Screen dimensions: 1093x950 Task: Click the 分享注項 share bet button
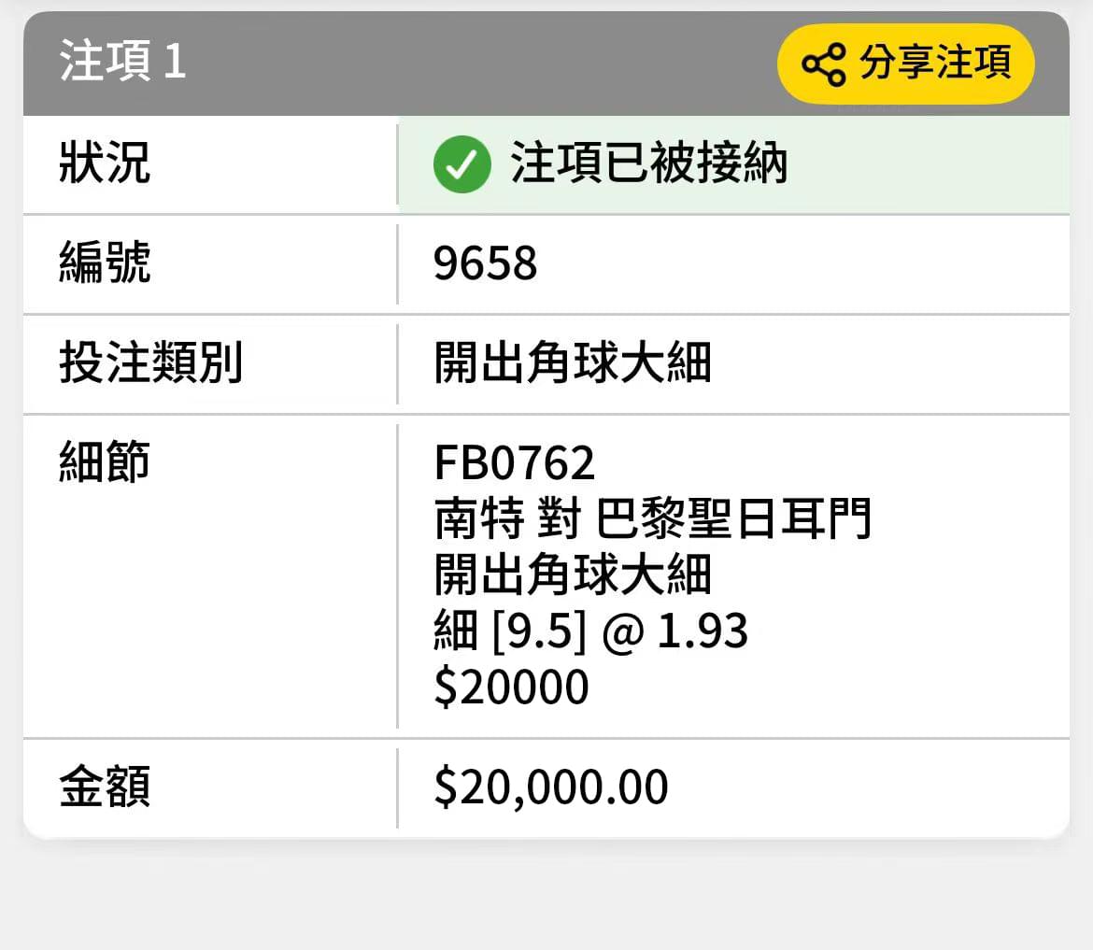tap(905, 64)
